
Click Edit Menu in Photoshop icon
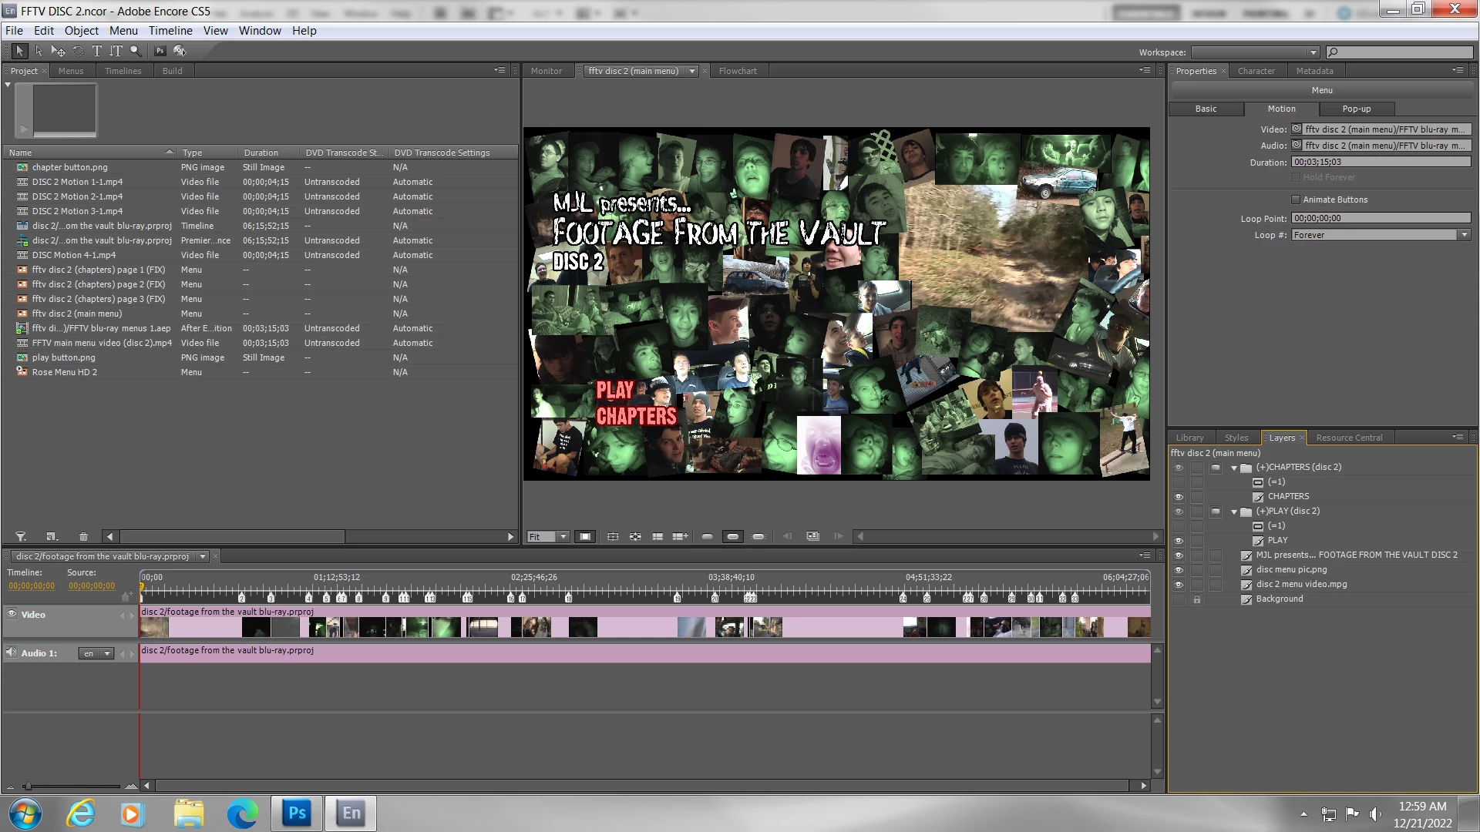coord(160,51)
